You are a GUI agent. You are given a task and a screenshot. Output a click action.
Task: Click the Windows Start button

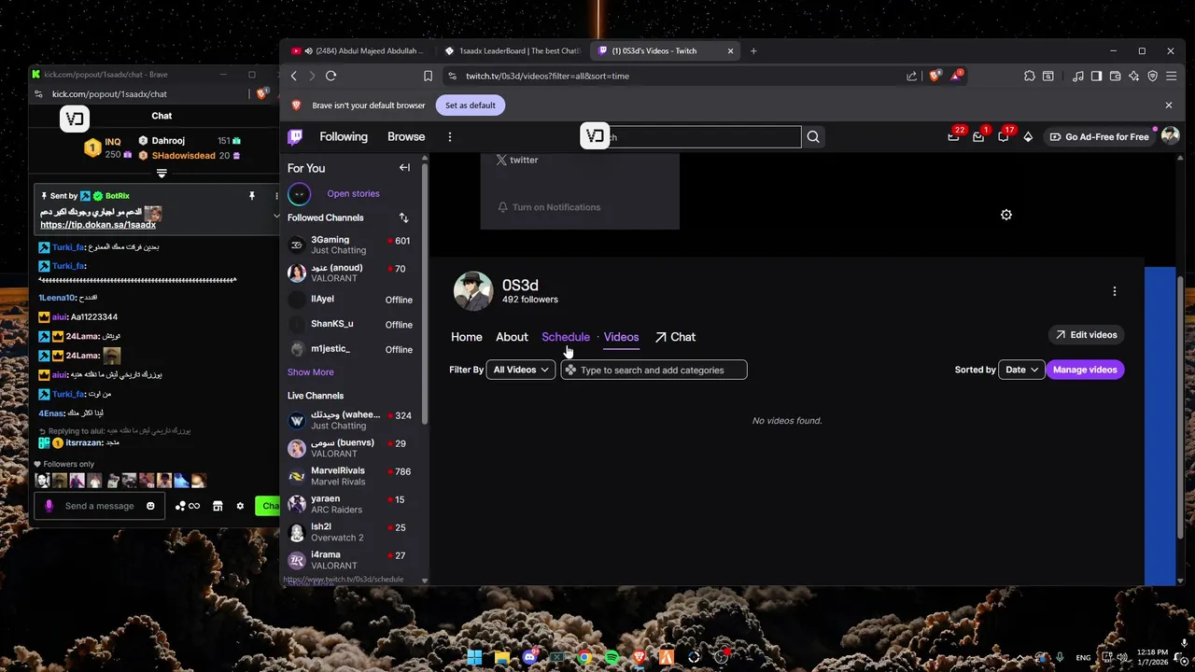tap(474, 657)
